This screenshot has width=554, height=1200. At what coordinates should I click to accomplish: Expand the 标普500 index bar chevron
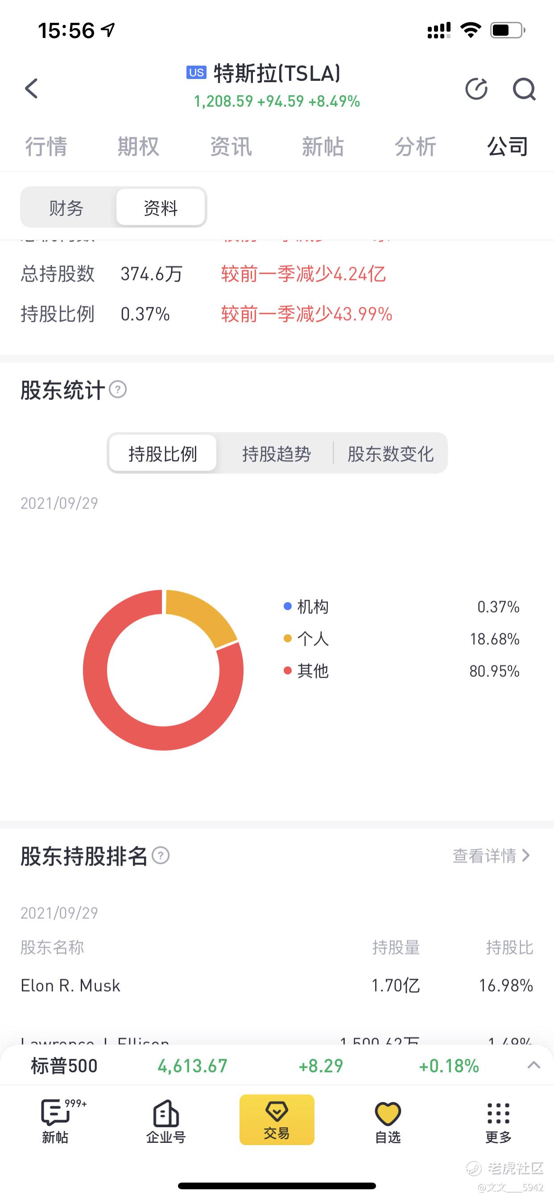(534, 1065)
